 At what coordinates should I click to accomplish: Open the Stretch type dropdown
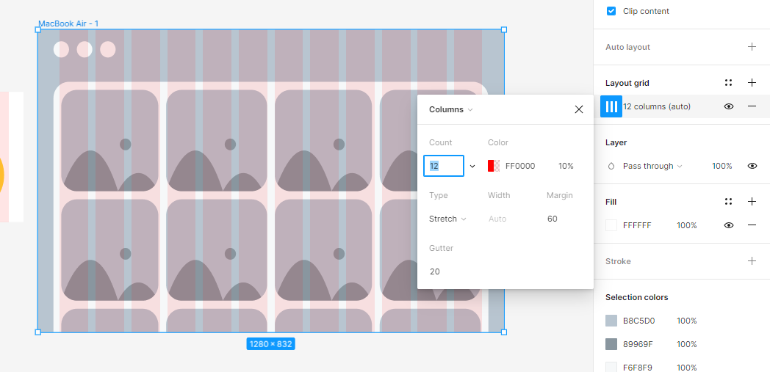click(447, 219)
